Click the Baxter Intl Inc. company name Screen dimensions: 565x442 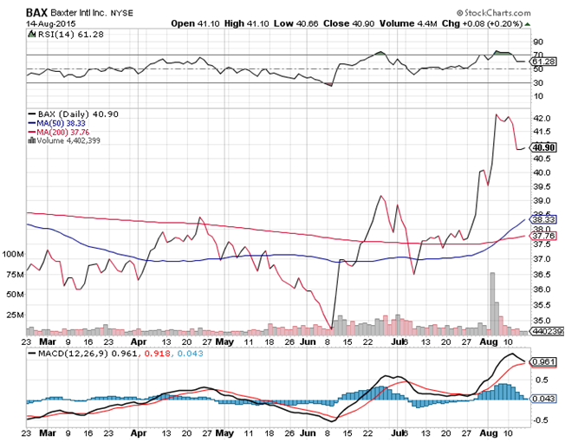coord(79,13)
